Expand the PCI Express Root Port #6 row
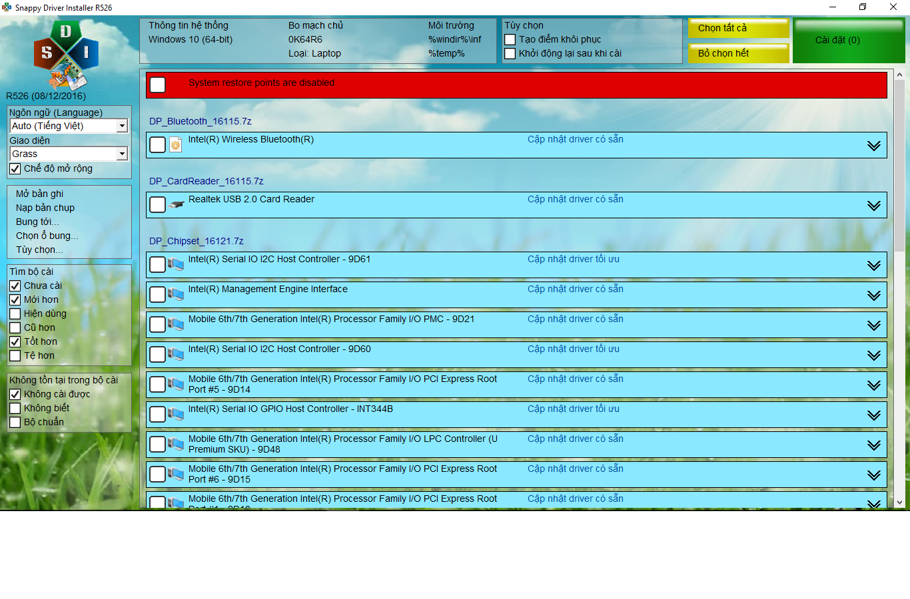The height and width of the screenshot is (599, 910). tap(874, 475)
